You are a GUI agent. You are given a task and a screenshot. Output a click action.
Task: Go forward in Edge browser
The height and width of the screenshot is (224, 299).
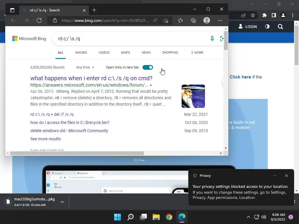pyautogui.click(x=26, y=20)
